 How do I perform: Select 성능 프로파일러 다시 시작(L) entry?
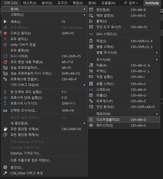tap(45, 73)
